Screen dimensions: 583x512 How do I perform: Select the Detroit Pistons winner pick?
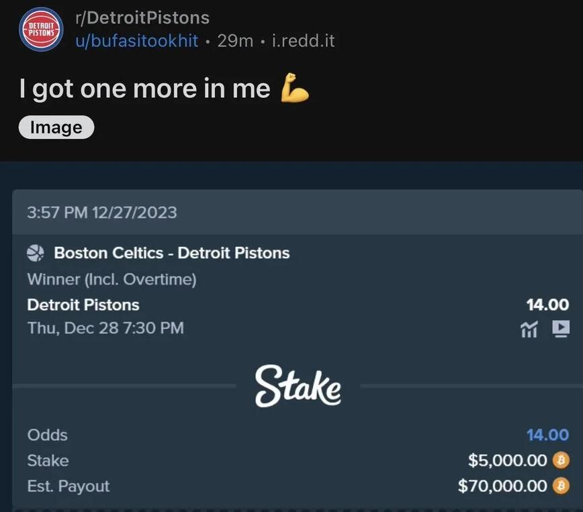(83, 305)
